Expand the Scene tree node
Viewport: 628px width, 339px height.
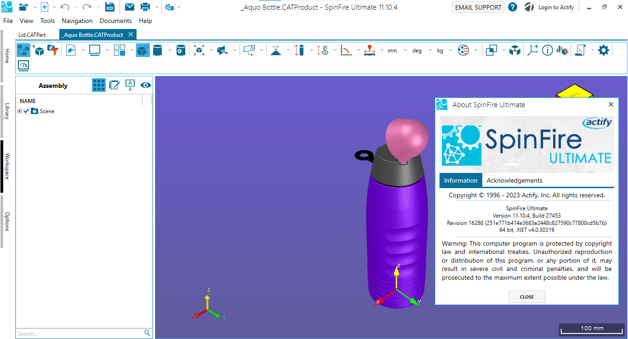tap(19, 111)
